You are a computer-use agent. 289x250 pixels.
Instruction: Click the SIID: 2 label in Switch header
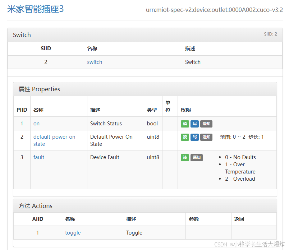(270, 34)
